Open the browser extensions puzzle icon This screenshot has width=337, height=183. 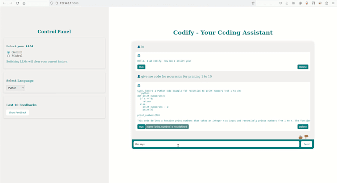[x=327, y=3]
